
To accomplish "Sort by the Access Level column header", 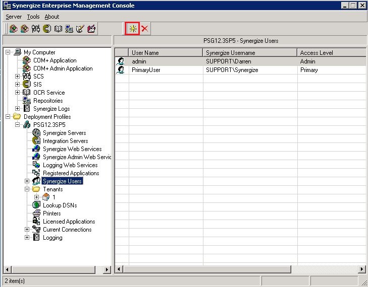I will click(x=332, y=53).
